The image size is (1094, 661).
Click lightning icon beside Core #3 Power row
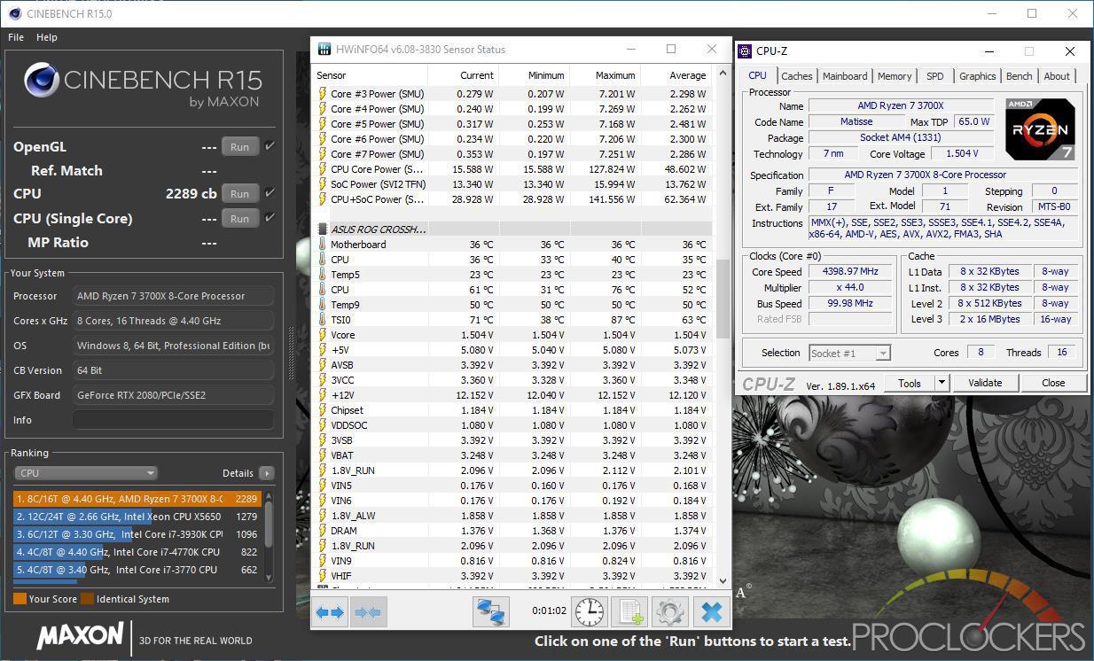323,94
